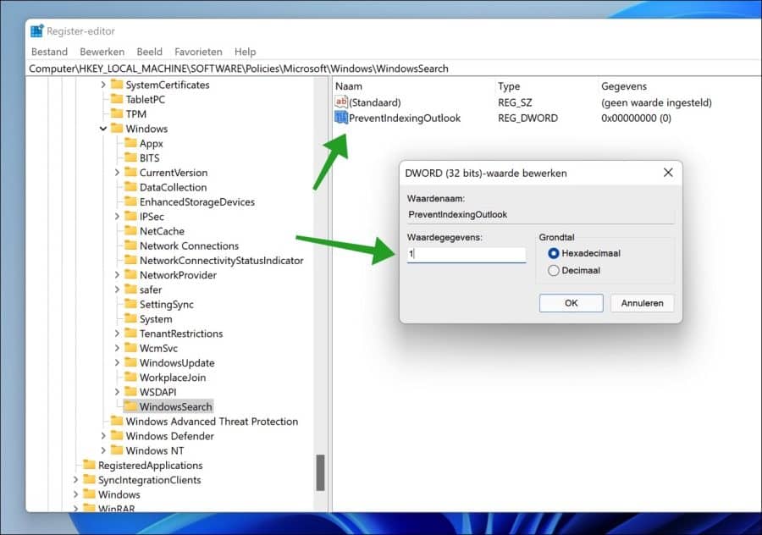Open the Help menu
762x535 pixels.
click(x=245, y=52)
